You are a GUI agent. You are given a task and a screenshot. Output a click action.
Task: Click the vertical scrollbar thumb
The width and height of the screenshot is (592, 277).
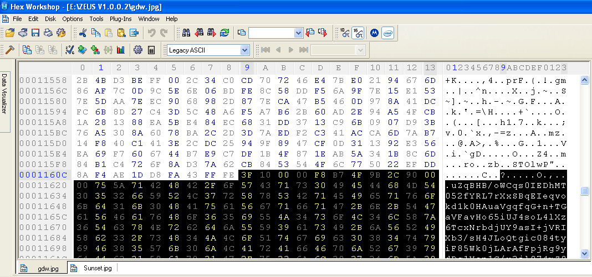point(584,191)
